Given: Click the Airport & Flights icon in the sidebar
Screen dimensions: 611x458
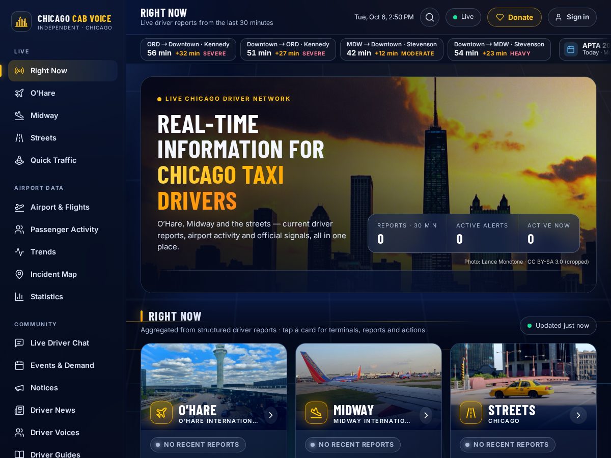Looking at the screenshot, I should [19, 207].
